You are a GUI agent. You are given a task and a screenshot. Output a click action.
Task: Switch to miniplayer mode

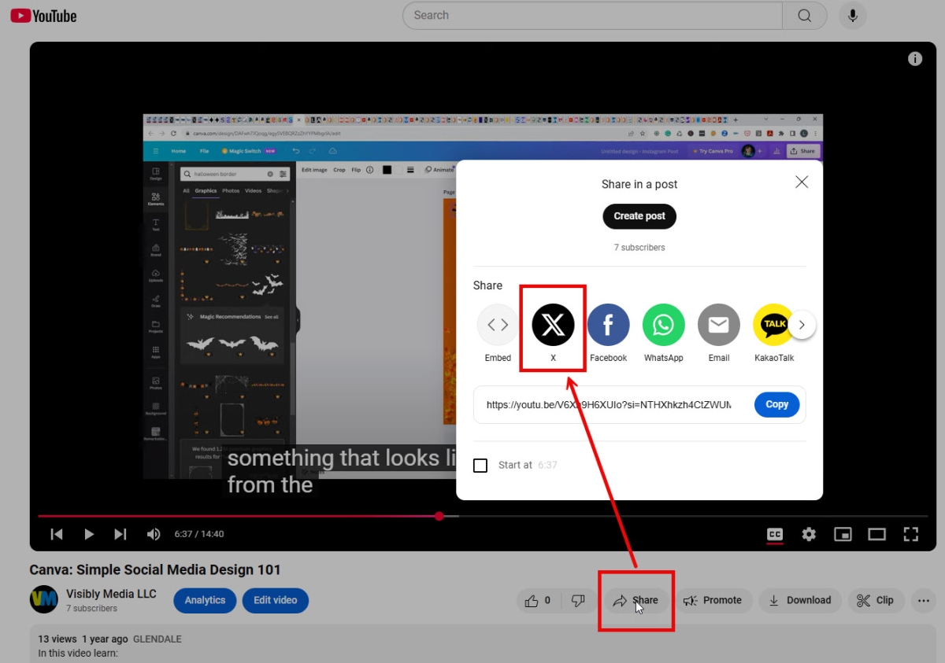[843, 534]
